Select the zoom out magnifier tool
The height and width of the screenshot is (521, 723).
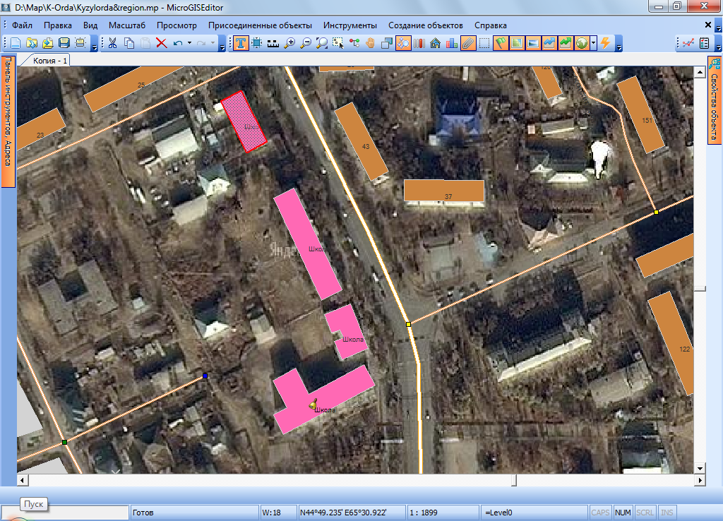(306, 43)
